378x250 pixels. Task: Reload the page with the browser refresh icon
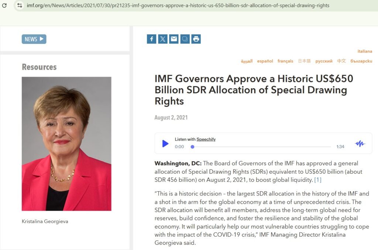(x=4, y=6)
